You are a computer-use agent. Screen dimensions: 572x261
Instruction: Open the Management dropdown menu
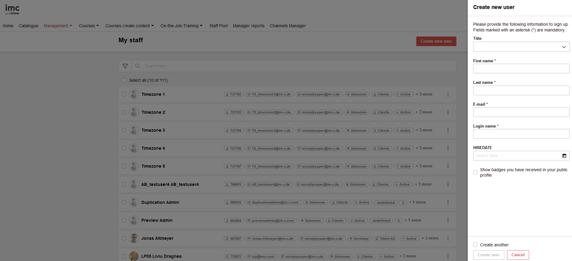pyautogui.click(x=58, y=26)
